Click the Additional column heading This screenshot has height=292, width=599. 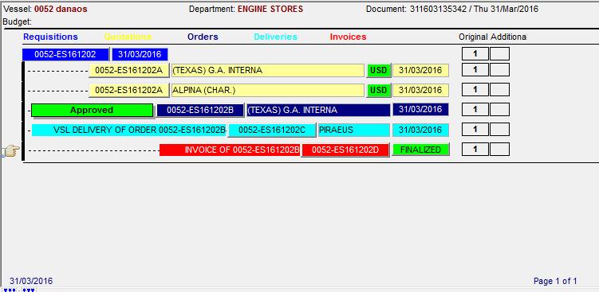[508, 37]
